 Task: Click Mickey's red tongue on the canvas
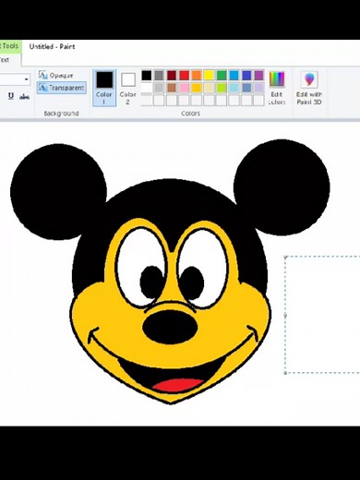point(178,385)
